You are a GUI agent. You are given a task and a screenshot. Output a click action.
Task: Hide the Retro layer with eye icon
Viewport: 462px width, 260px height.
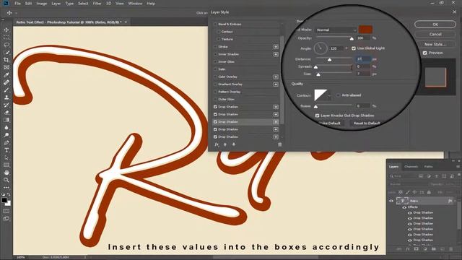(x=391, y=201)
